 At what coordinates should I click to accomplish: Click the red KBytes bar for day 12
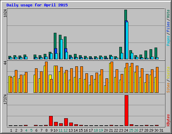point(66,122)
